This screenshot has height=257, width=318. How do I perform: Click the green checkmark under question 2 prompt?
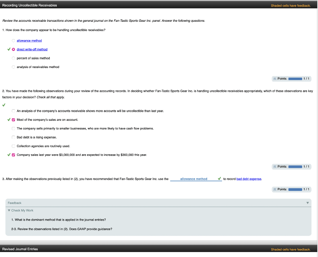click(4, 105)
